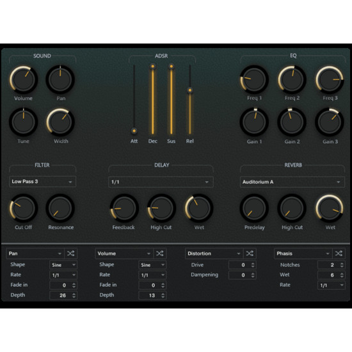
Task: Open the Low Pass 3 filter type dropdown
Action: point(42,182)
